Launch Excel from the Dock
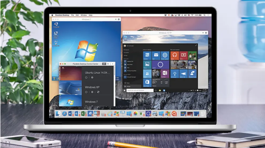 pyautogui.click(x=82, y=114)
